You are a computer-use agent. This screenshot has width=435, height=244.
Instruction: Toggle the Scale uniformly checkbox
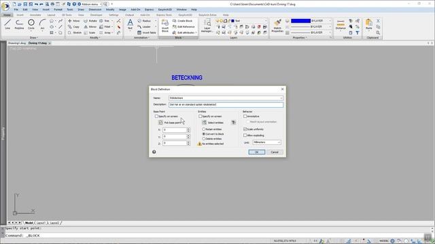coord(245,129)
